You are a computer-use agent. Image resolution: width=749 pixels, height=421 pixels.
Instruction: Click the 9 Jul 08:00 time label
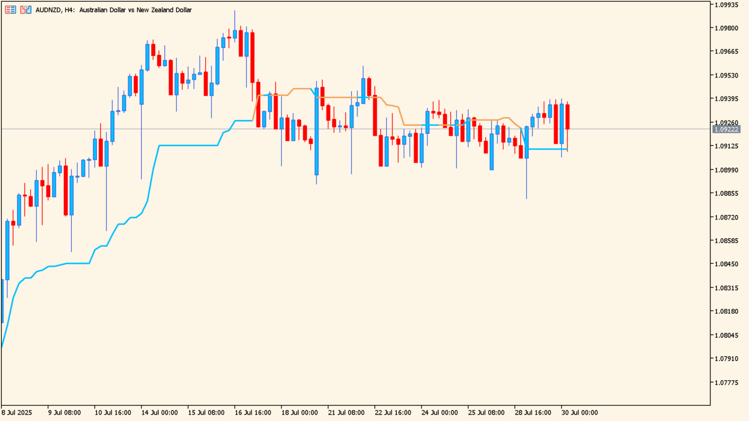pyautogui.click(x=64, y=413)
